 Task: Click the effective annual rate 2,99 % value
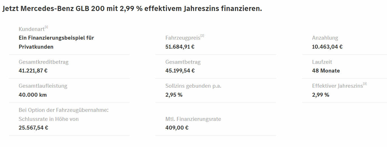(321, 95)
